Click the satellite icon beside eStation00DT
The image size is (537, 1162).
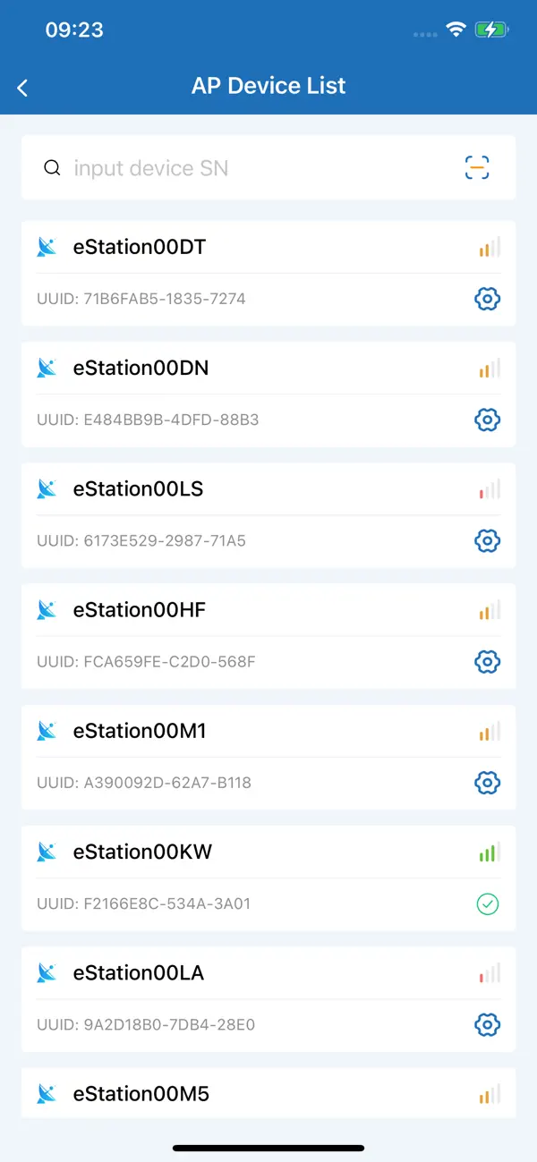click(47, 247)
